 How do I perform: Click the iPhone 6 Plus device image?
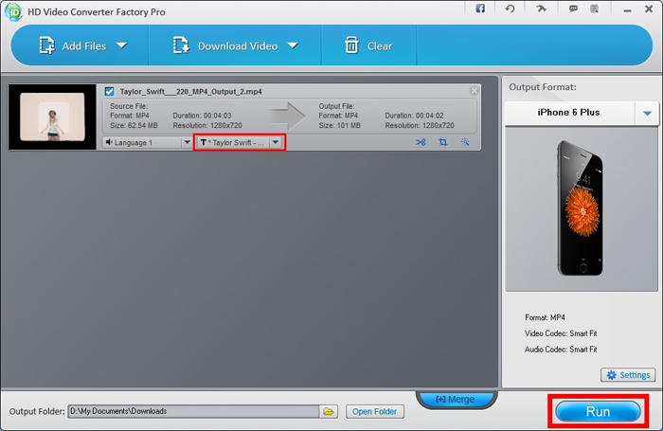coord(580,208)
